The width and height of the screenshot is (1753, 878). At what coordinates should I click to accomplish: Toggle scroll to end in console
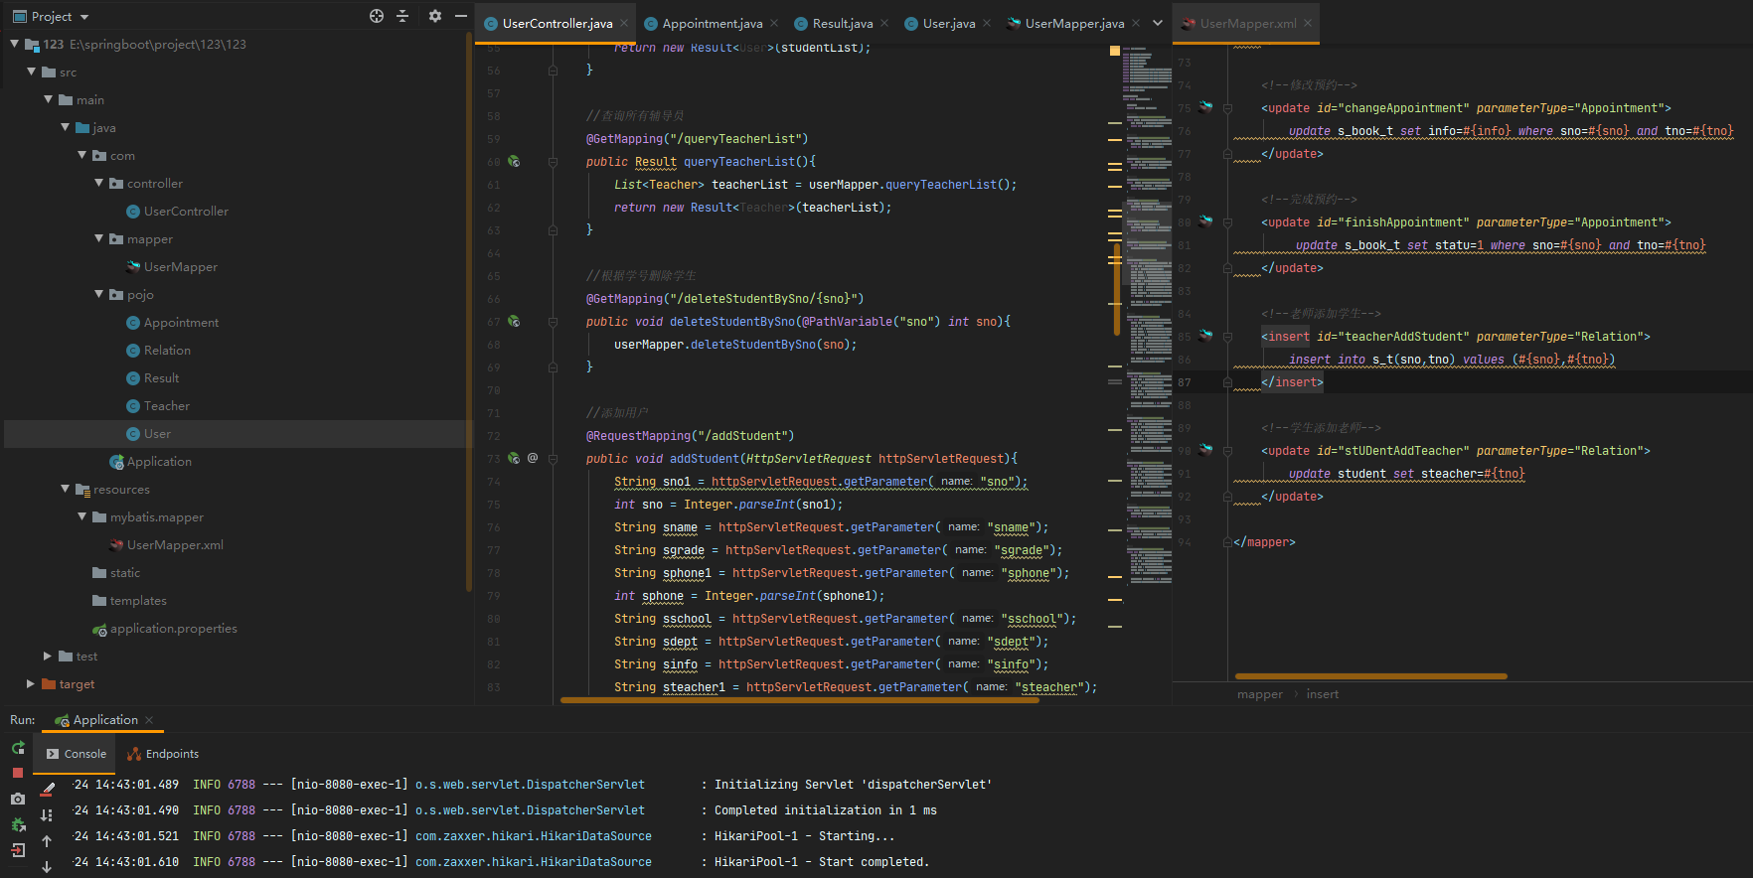[x=47, y=814]
